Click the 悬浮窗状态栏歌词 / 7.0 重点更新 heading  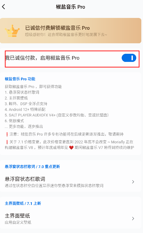tap(32, 167)
